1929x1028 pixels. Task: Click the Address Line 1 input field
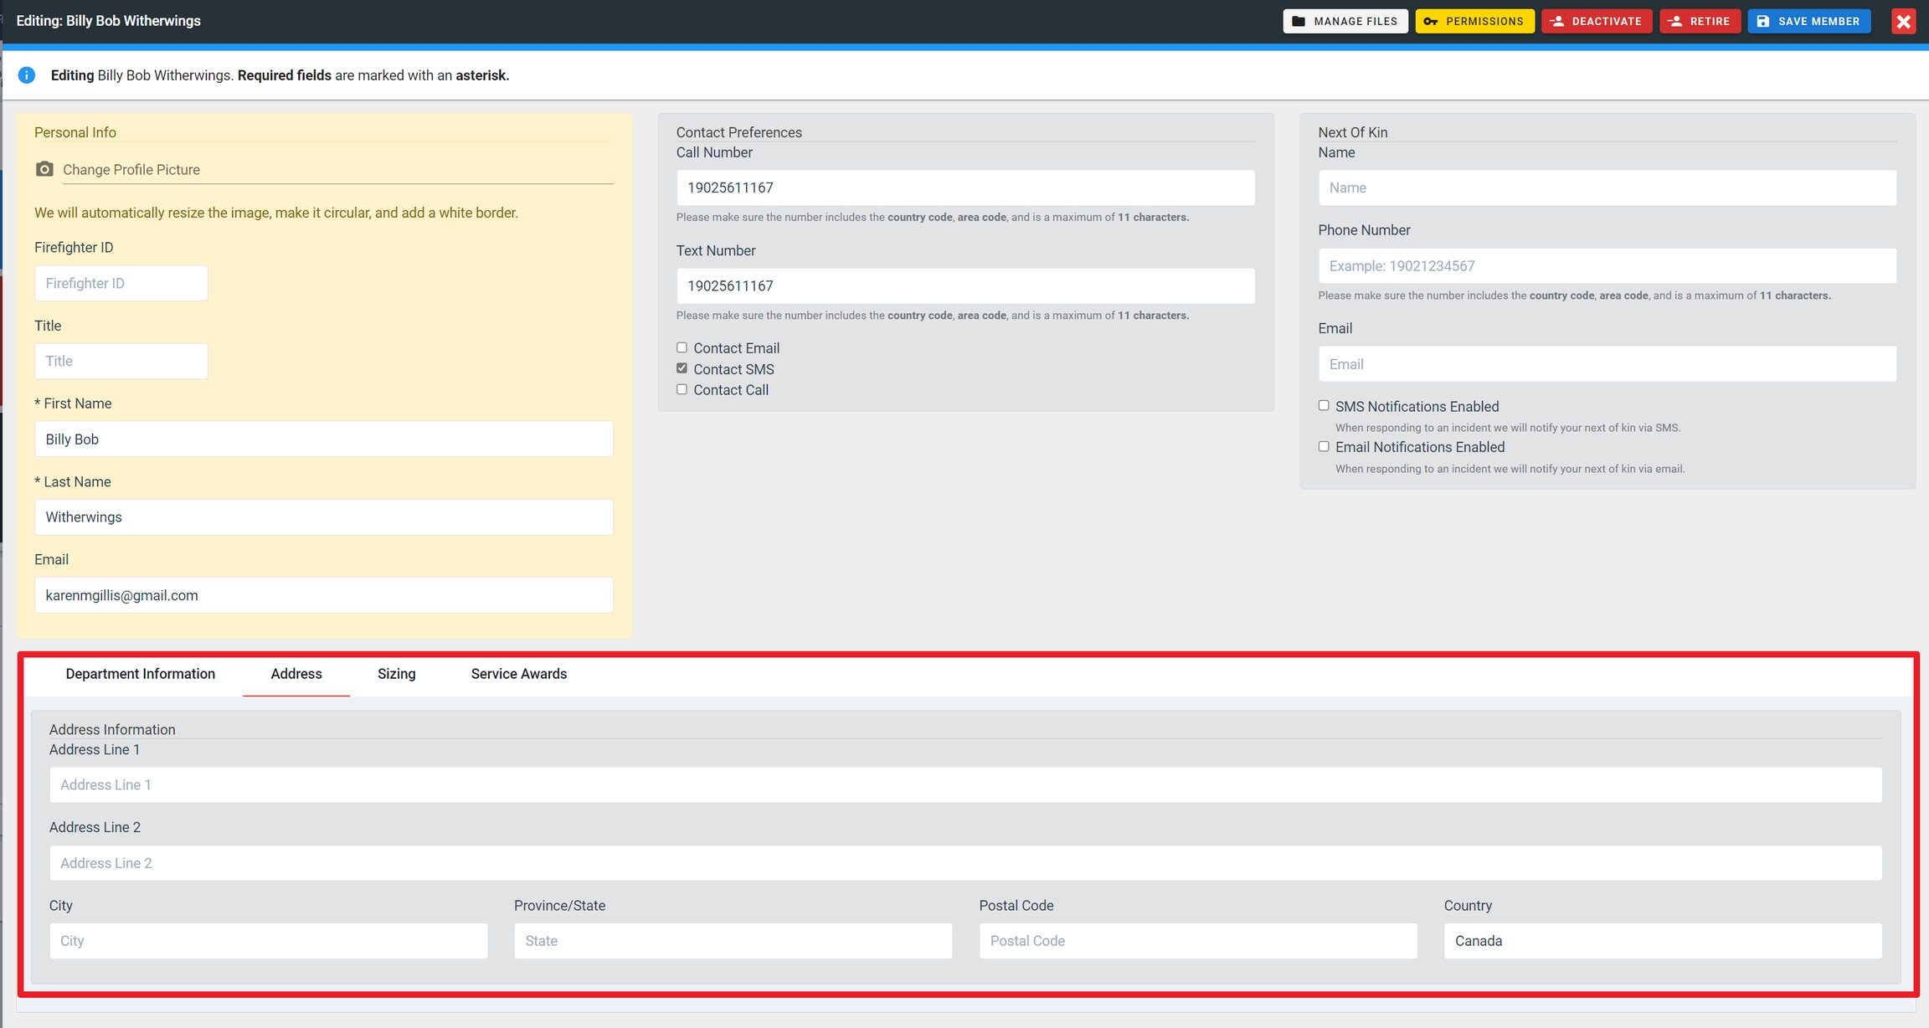[964, 785]
